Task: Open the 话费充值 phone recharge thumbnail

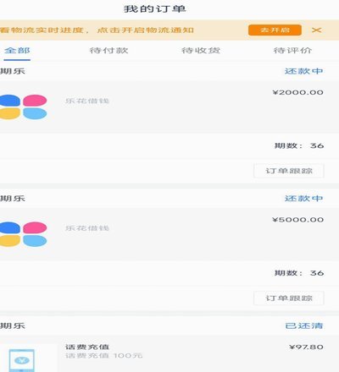Action: pyautogui.click(x=22, y=360)
